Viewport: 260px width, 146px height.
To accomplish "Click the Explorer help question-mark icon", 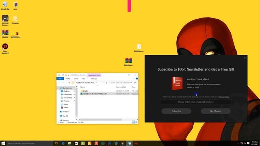I will pyautogui.click(x=137, y=78).
